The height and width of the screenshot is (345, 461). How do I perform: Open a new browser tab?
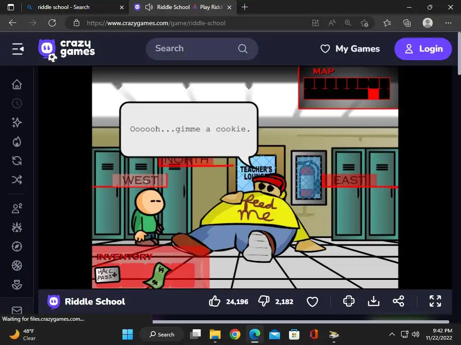click(244, 7)
